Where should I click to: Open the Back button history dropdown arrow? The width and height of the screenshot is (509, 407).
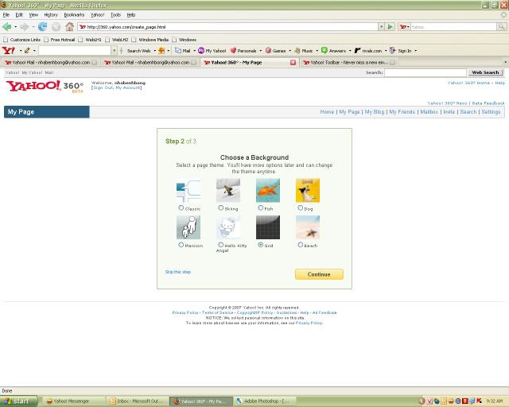point(15,27)
